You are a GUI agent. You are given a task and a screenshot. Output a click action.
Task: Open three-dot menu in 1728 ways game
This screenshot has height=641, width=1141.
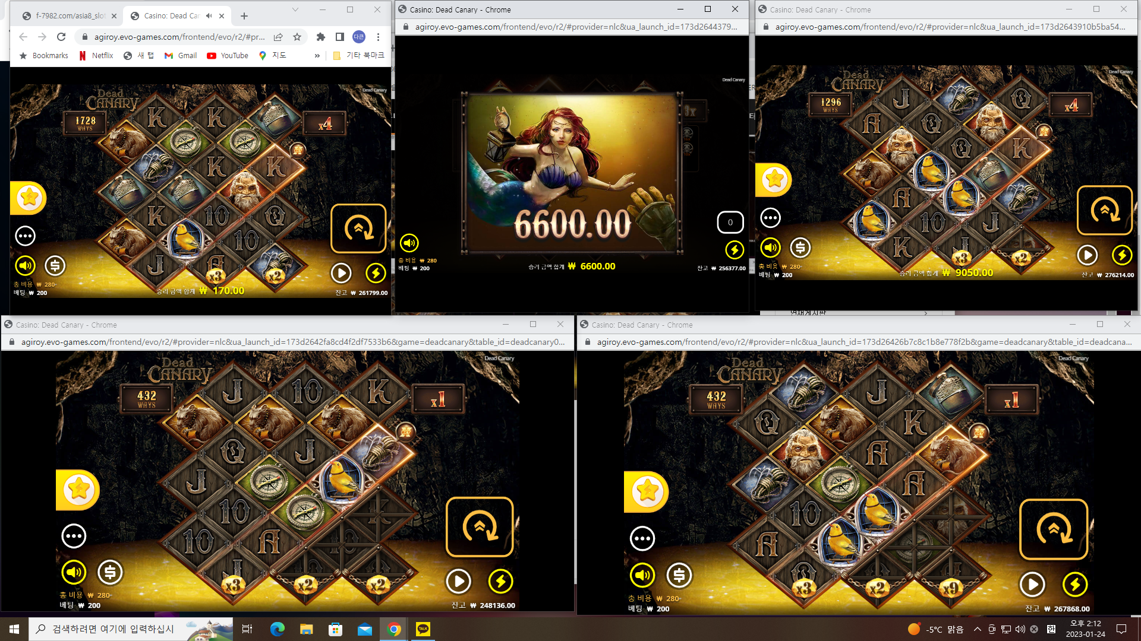click(x=25, y=236)
